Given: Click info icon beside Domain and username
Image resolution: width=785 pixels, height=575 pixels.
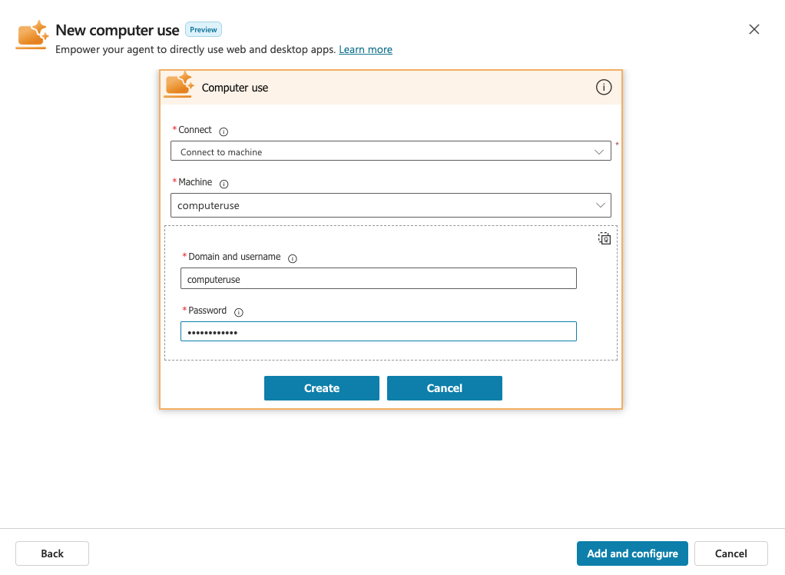Looking at the screenshot, I should click(293, 259).
